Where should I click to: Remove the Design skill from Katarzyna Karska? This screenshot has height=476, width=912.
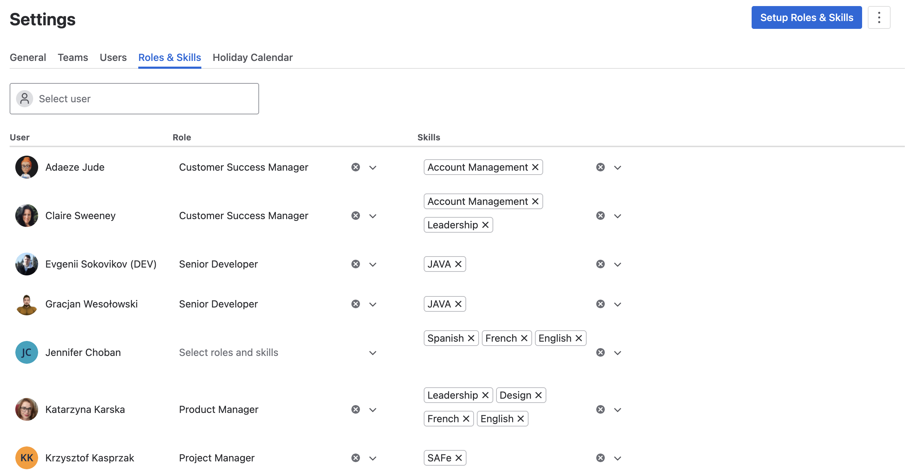539,395
